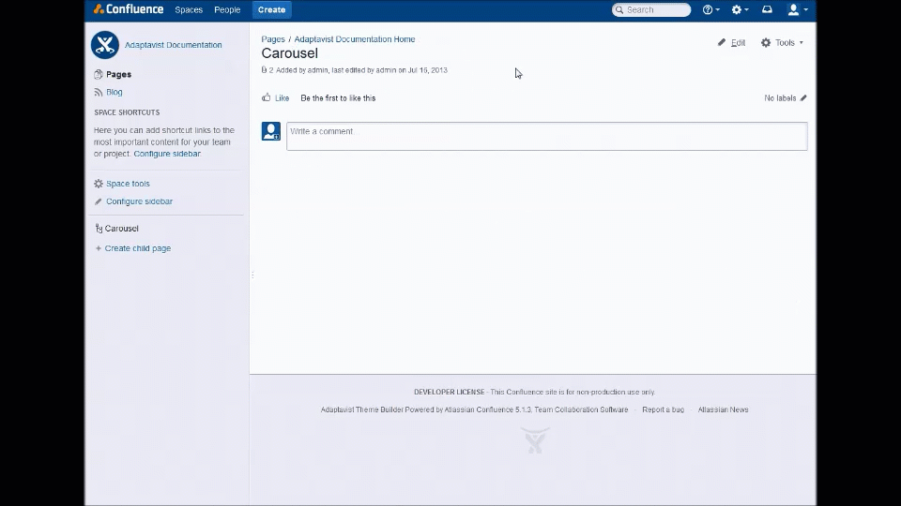
Task: Expand the Tools dropdown
Action: (x=782, y=42)
